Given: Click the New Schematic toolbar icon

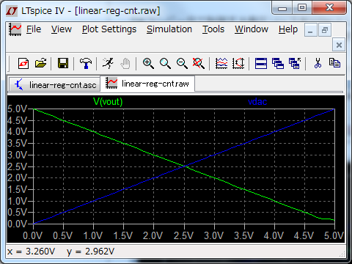Looking at the screenshot, I should pos(23,64).
